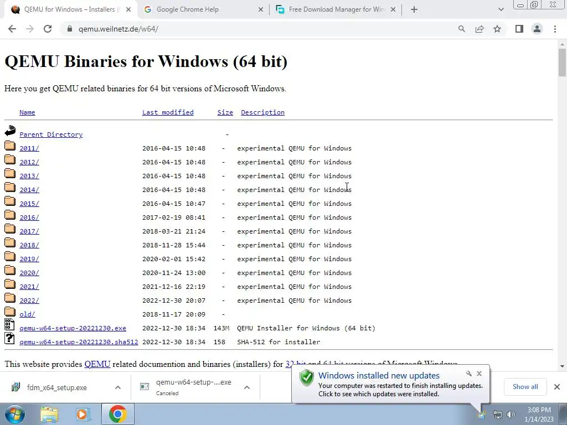Screen dimensions: 567x425
Task: Sort listing by Description column
Action: tap(262, 112)
